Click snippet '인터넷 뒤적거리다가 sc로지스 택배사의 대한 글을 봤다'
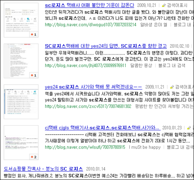Viewport: 194px width, 180px height. tap(98, 12)
